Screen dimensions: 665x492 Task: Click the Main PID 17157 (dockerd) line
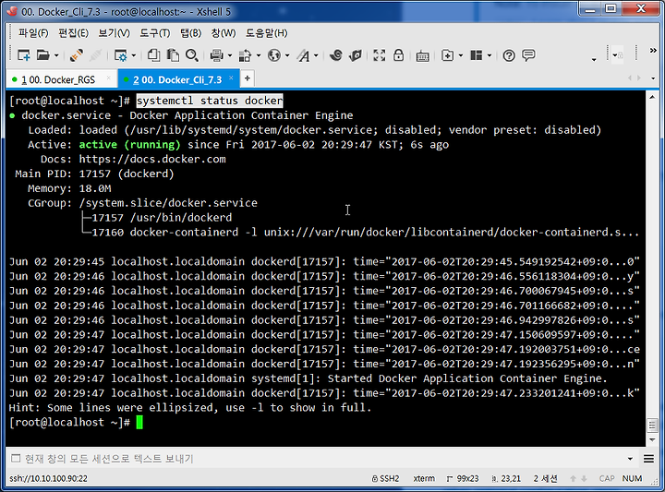[94, 174]
